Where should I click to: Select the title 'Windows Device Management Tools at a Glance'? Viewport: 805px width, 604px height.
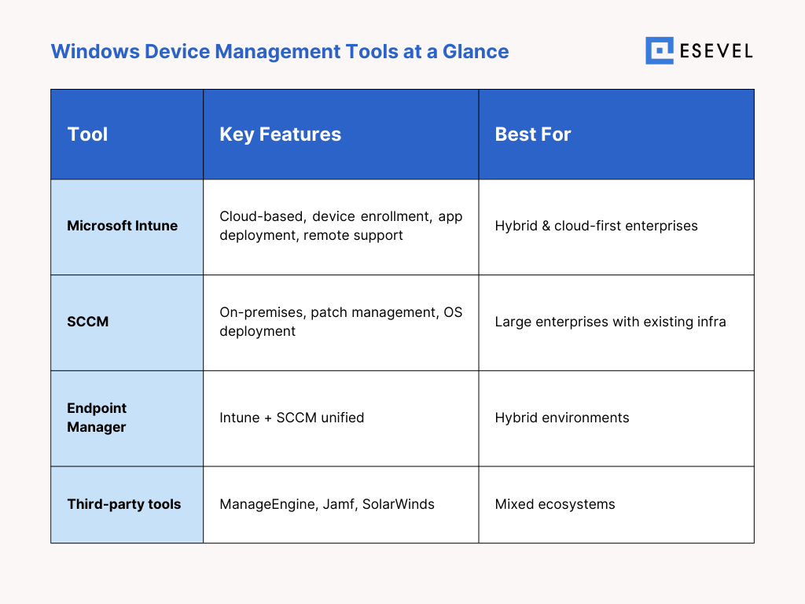(280, 51)
